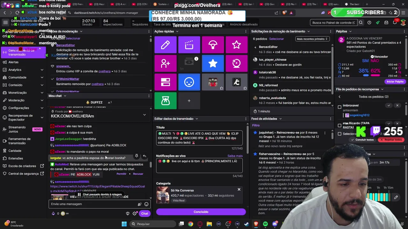Pin the iorgute chat message
This screenshot has height=229, width=408.
click(x=136, y=156)
